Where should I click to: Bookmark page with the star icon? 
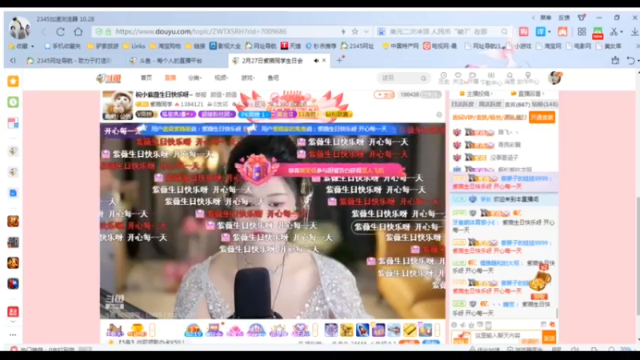tap(354, 31)
